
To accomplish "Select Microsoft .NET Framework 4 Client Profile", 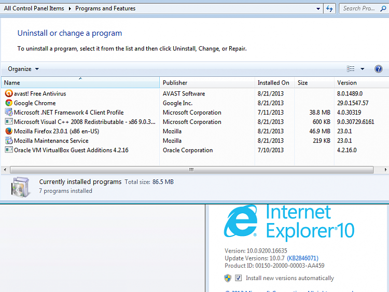I will click(x=68, y=113).
